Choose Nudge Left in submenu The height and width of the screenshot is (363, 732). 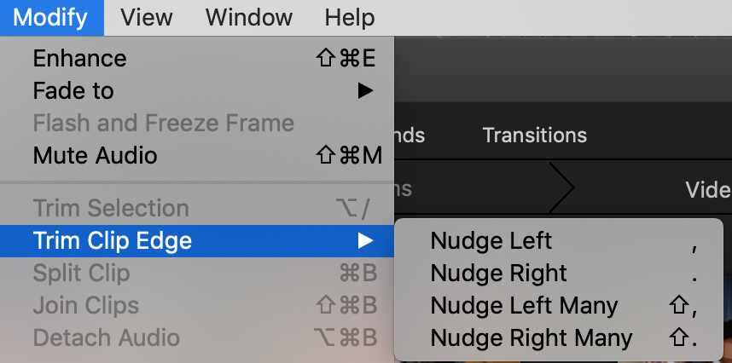pyautogui.click(x=491, y=240)
